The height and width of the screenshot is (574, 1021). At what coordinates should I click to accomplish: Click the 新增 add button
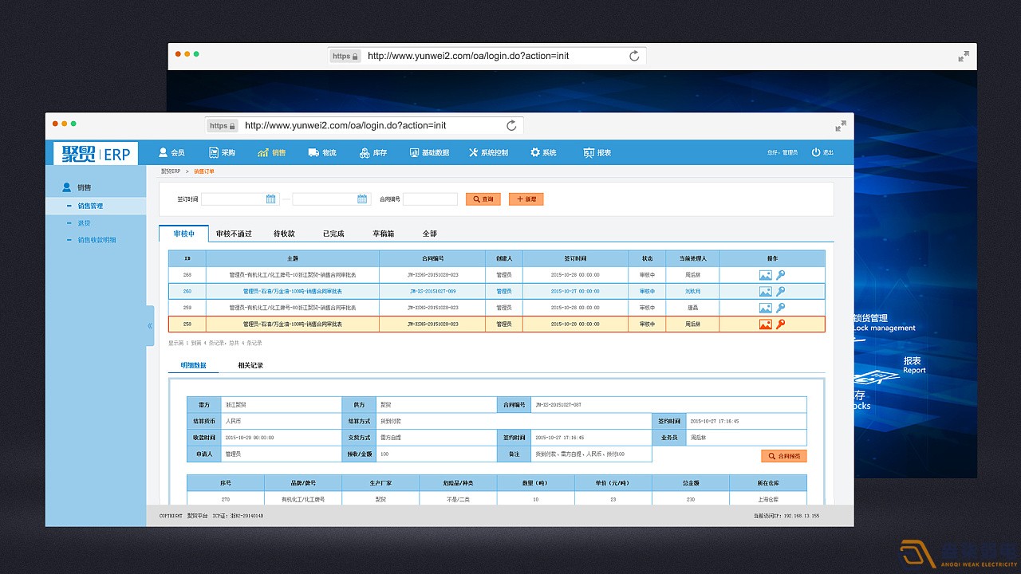pos(526,199)
